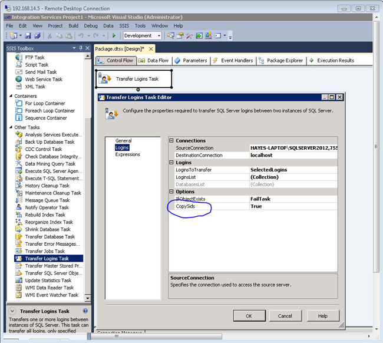Click the SourceConnection value field

293,148
